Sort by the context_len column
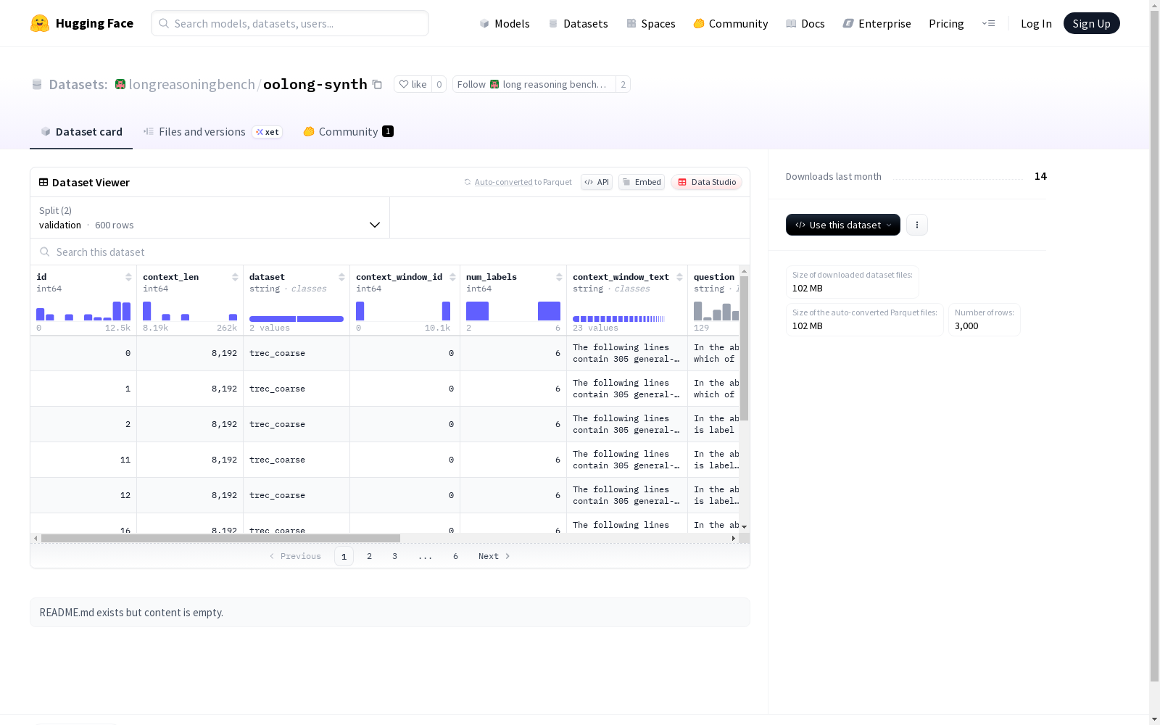Screen dimensions: 1160x725 [x=235, y=277]
